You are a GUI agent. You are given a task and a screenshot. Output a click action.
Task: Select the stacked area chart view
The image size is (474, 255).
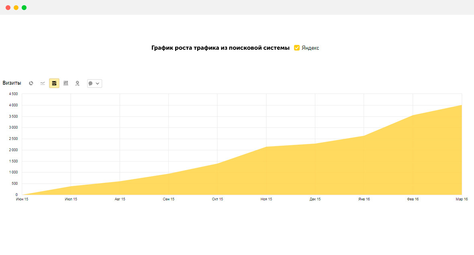54,83
